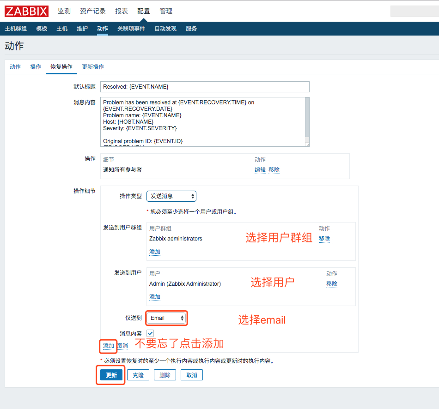Add a user via 添加 link

coord(155,297)
